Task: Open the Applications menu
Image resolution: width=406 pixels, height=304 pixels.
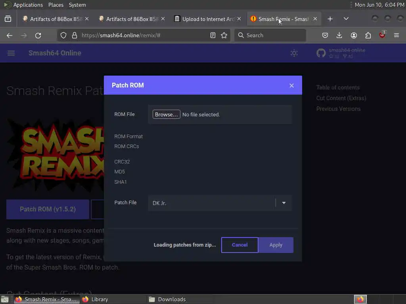Action: coord(28,5)
